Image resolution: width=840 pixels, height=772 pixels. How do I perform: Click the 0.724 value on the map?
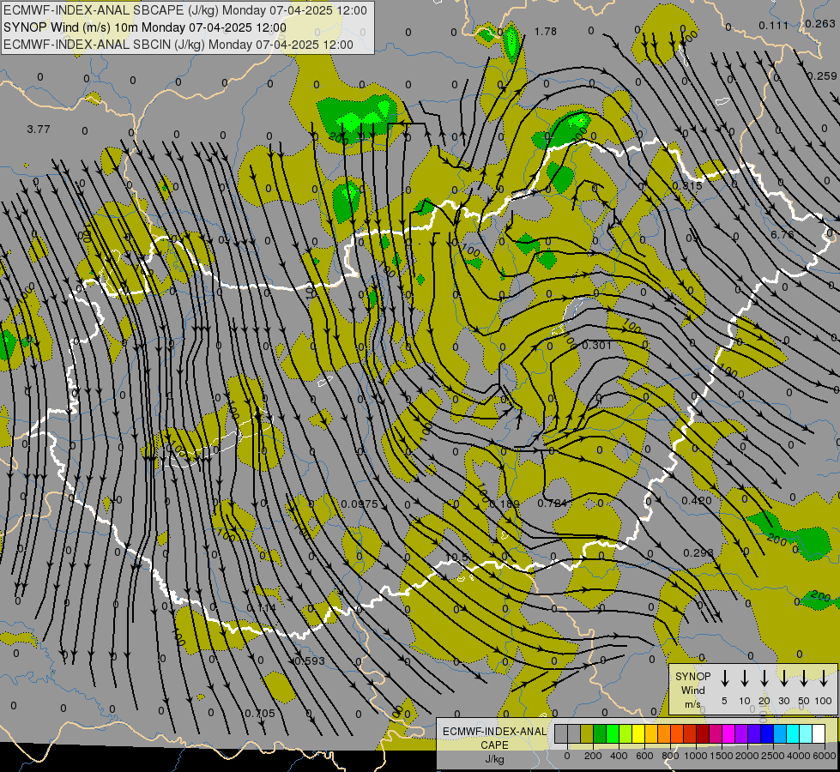pyautogui.click(x=553, y=503)
